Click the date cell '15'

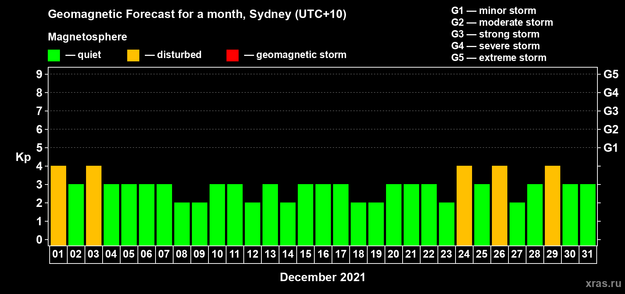coord(306,254)
